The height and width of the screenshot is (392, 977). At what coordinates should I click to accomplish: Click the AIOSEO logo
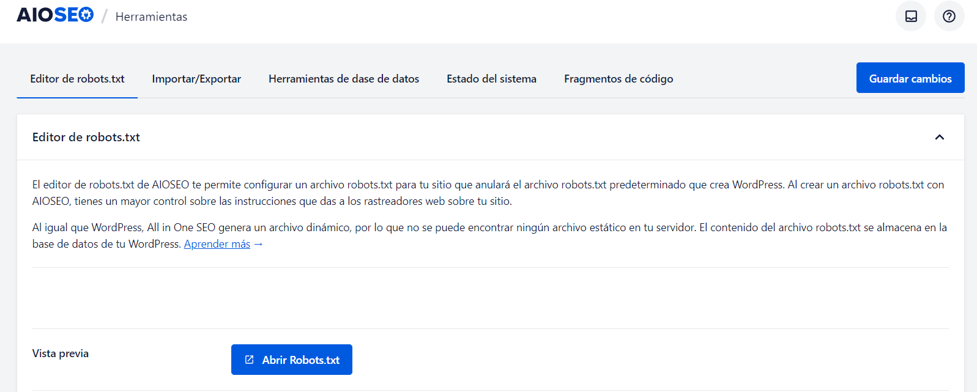click(x=55, y=15)
